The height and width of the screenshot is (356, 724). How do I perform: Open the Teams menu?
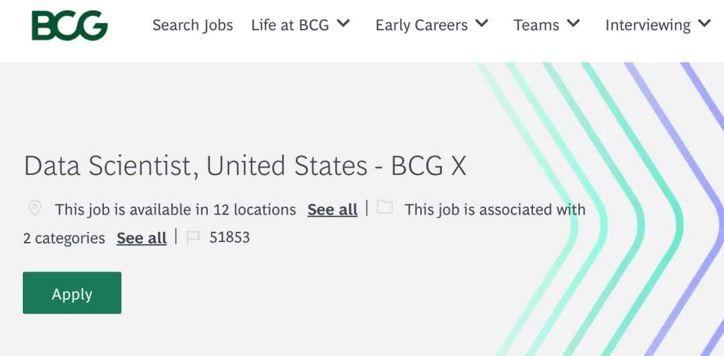click(x=536, y=25)
